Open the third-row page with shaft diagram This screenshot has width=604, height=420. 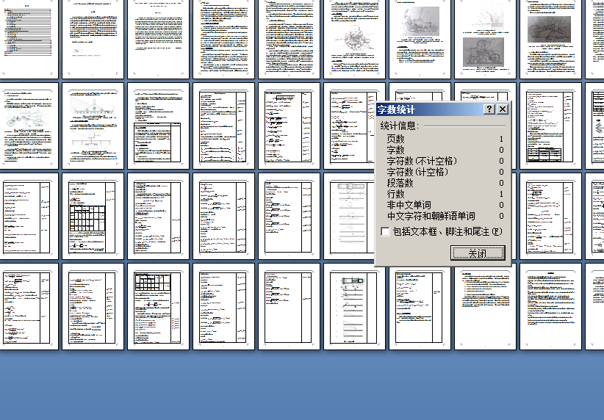(348, 217)
